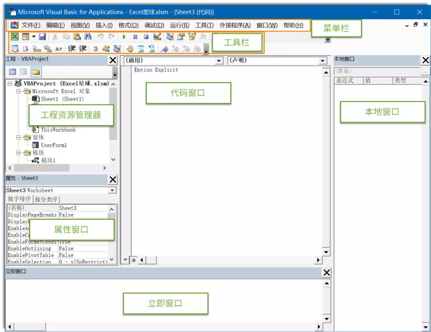Click the Break pause icon
Image resolution: width=431 pixels, height=332 pixels.
[x=135, y=37]
